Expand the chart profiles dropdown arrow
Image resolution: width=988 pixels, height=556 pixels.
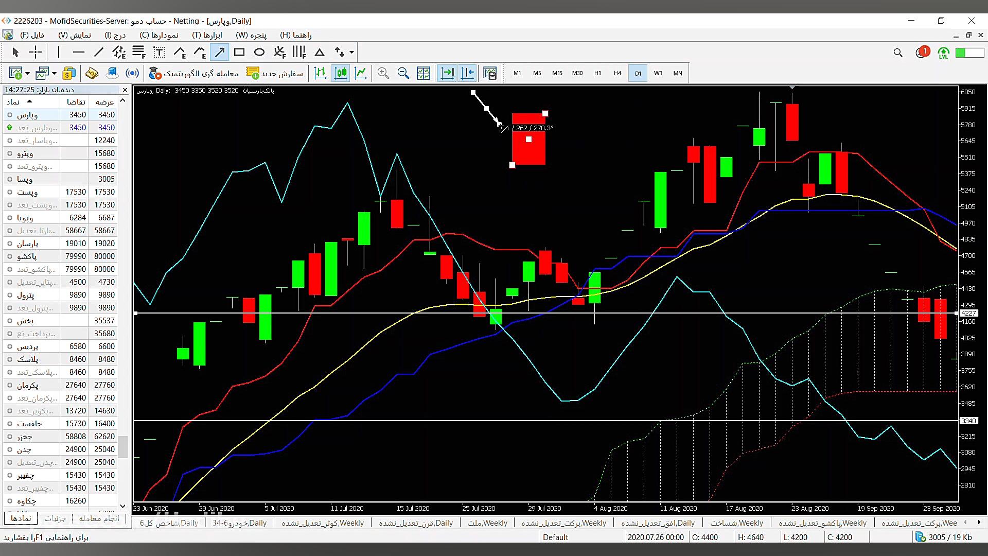(54, 73)
